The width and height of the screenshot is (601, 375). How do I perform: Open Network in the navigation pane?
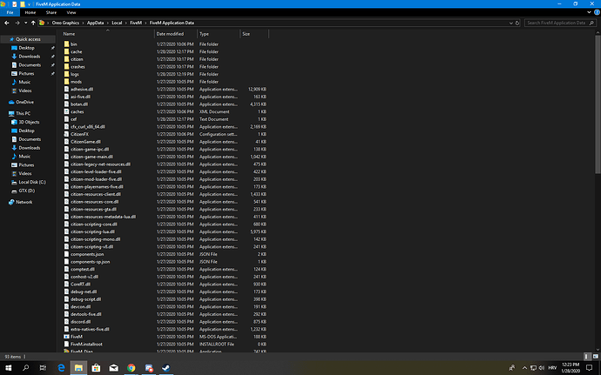[x=20, y=202]
